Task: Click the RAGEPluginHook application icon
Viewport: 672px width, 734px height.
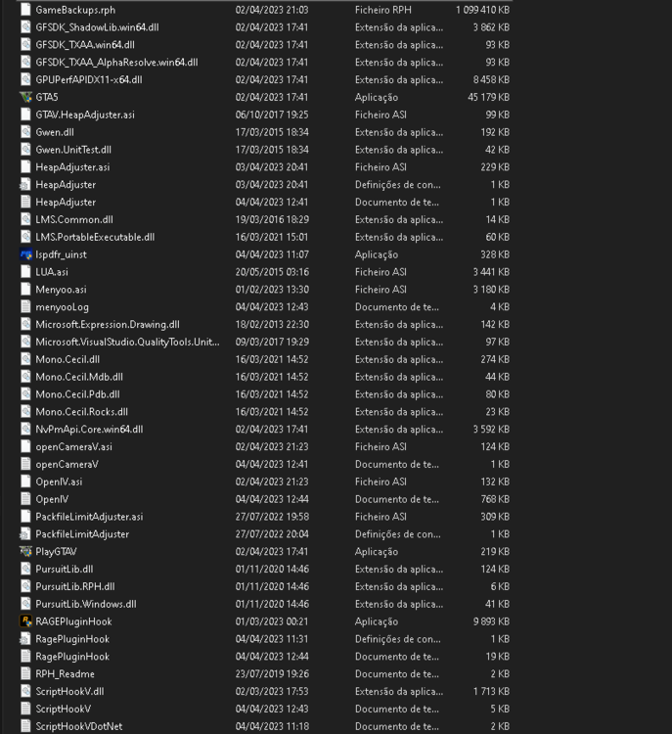Action: click(25, 621)
